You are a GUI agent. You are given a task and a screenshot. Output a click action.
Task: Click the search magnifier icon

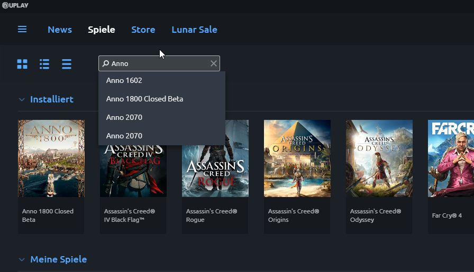tap(105, 63)
